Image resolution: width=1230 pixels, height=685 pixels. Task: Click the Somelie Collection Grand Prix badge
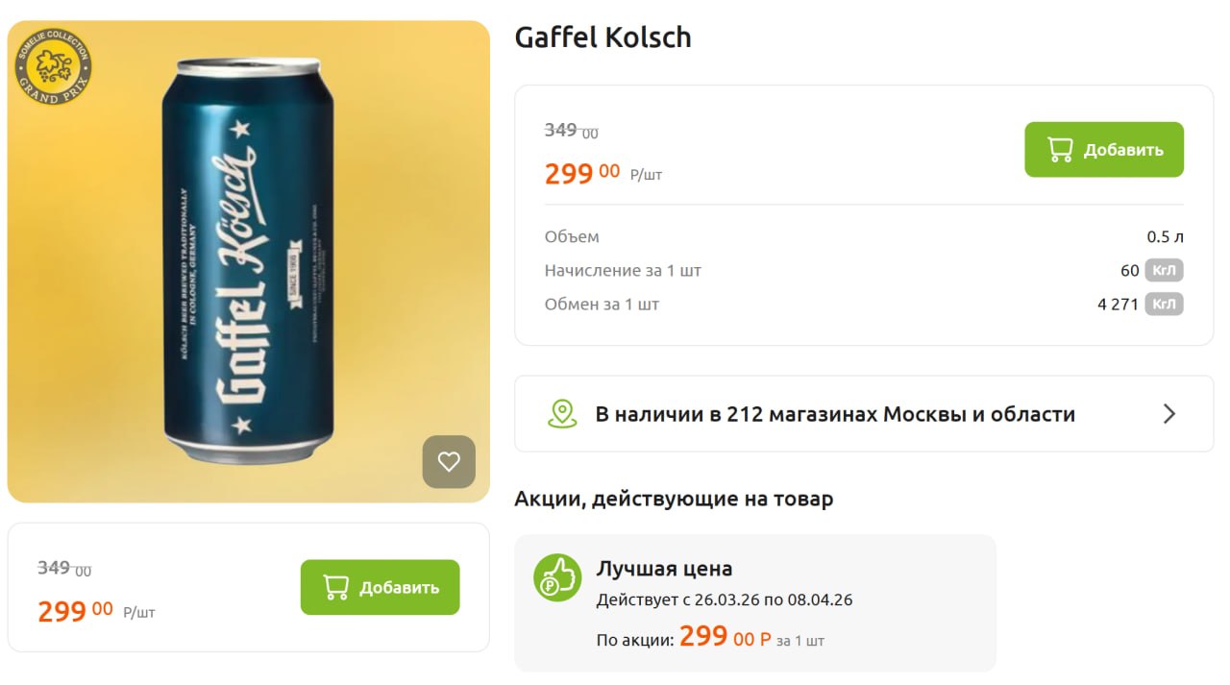(54, 65)
